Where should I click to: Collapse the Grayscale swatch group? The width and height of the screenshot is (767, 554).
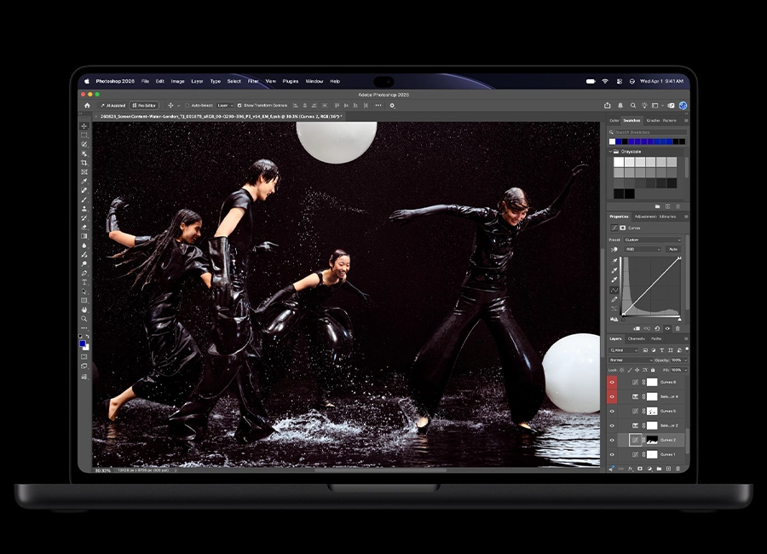click(610, 152)
